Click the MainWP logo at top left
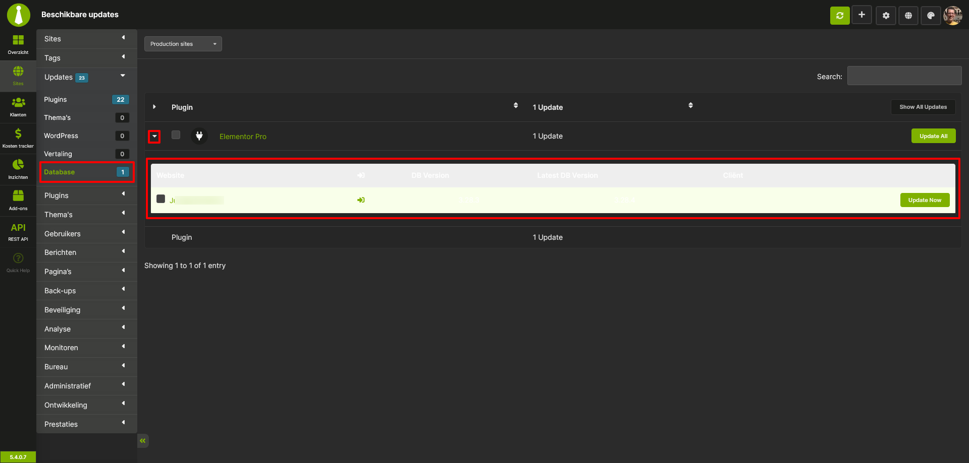Viewport: 969px width, 463px height. 19,15
